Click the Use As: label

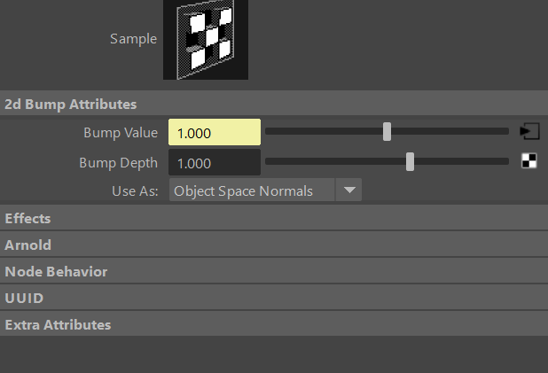(135, 191)
